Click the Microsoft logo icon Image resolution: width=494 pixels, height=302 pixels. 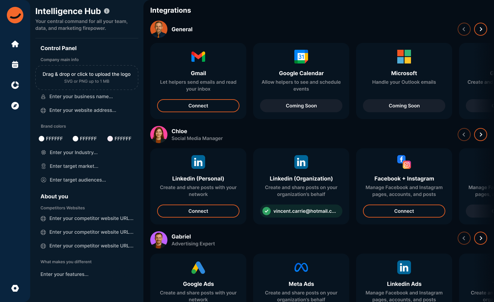coord(404,57)
